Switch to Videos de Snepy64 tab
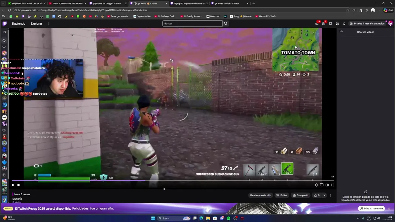 point(108,3)
